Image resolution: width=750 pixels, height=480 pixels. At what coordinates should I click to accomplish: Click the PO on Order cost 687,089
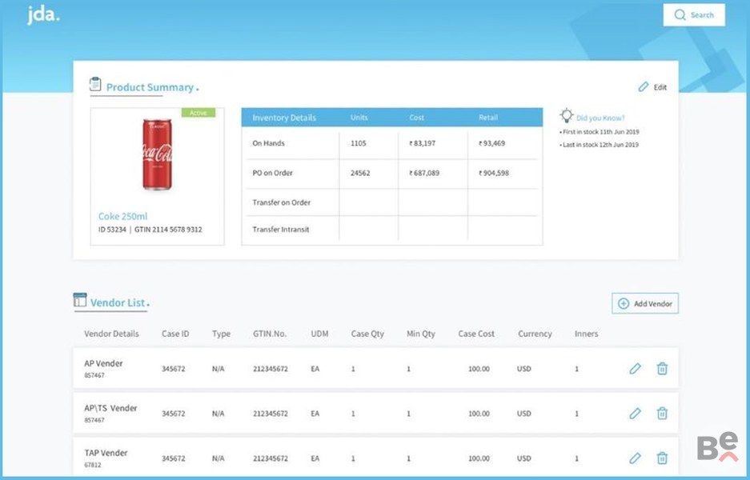click(x=424, y=173)
